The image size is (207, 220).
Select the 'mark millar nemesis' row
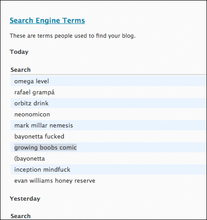coord(109,125)
